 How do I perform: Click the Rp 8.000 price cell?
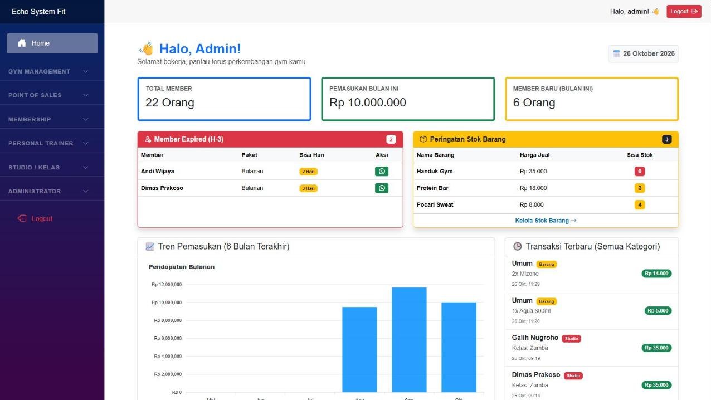pyautogui.click(x=532, y=205)
